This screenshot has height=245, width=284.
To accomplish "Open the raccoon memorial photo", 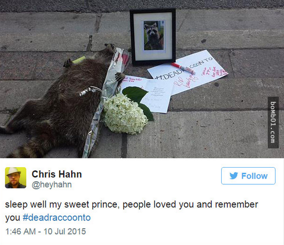I will [x=142, y=79].
